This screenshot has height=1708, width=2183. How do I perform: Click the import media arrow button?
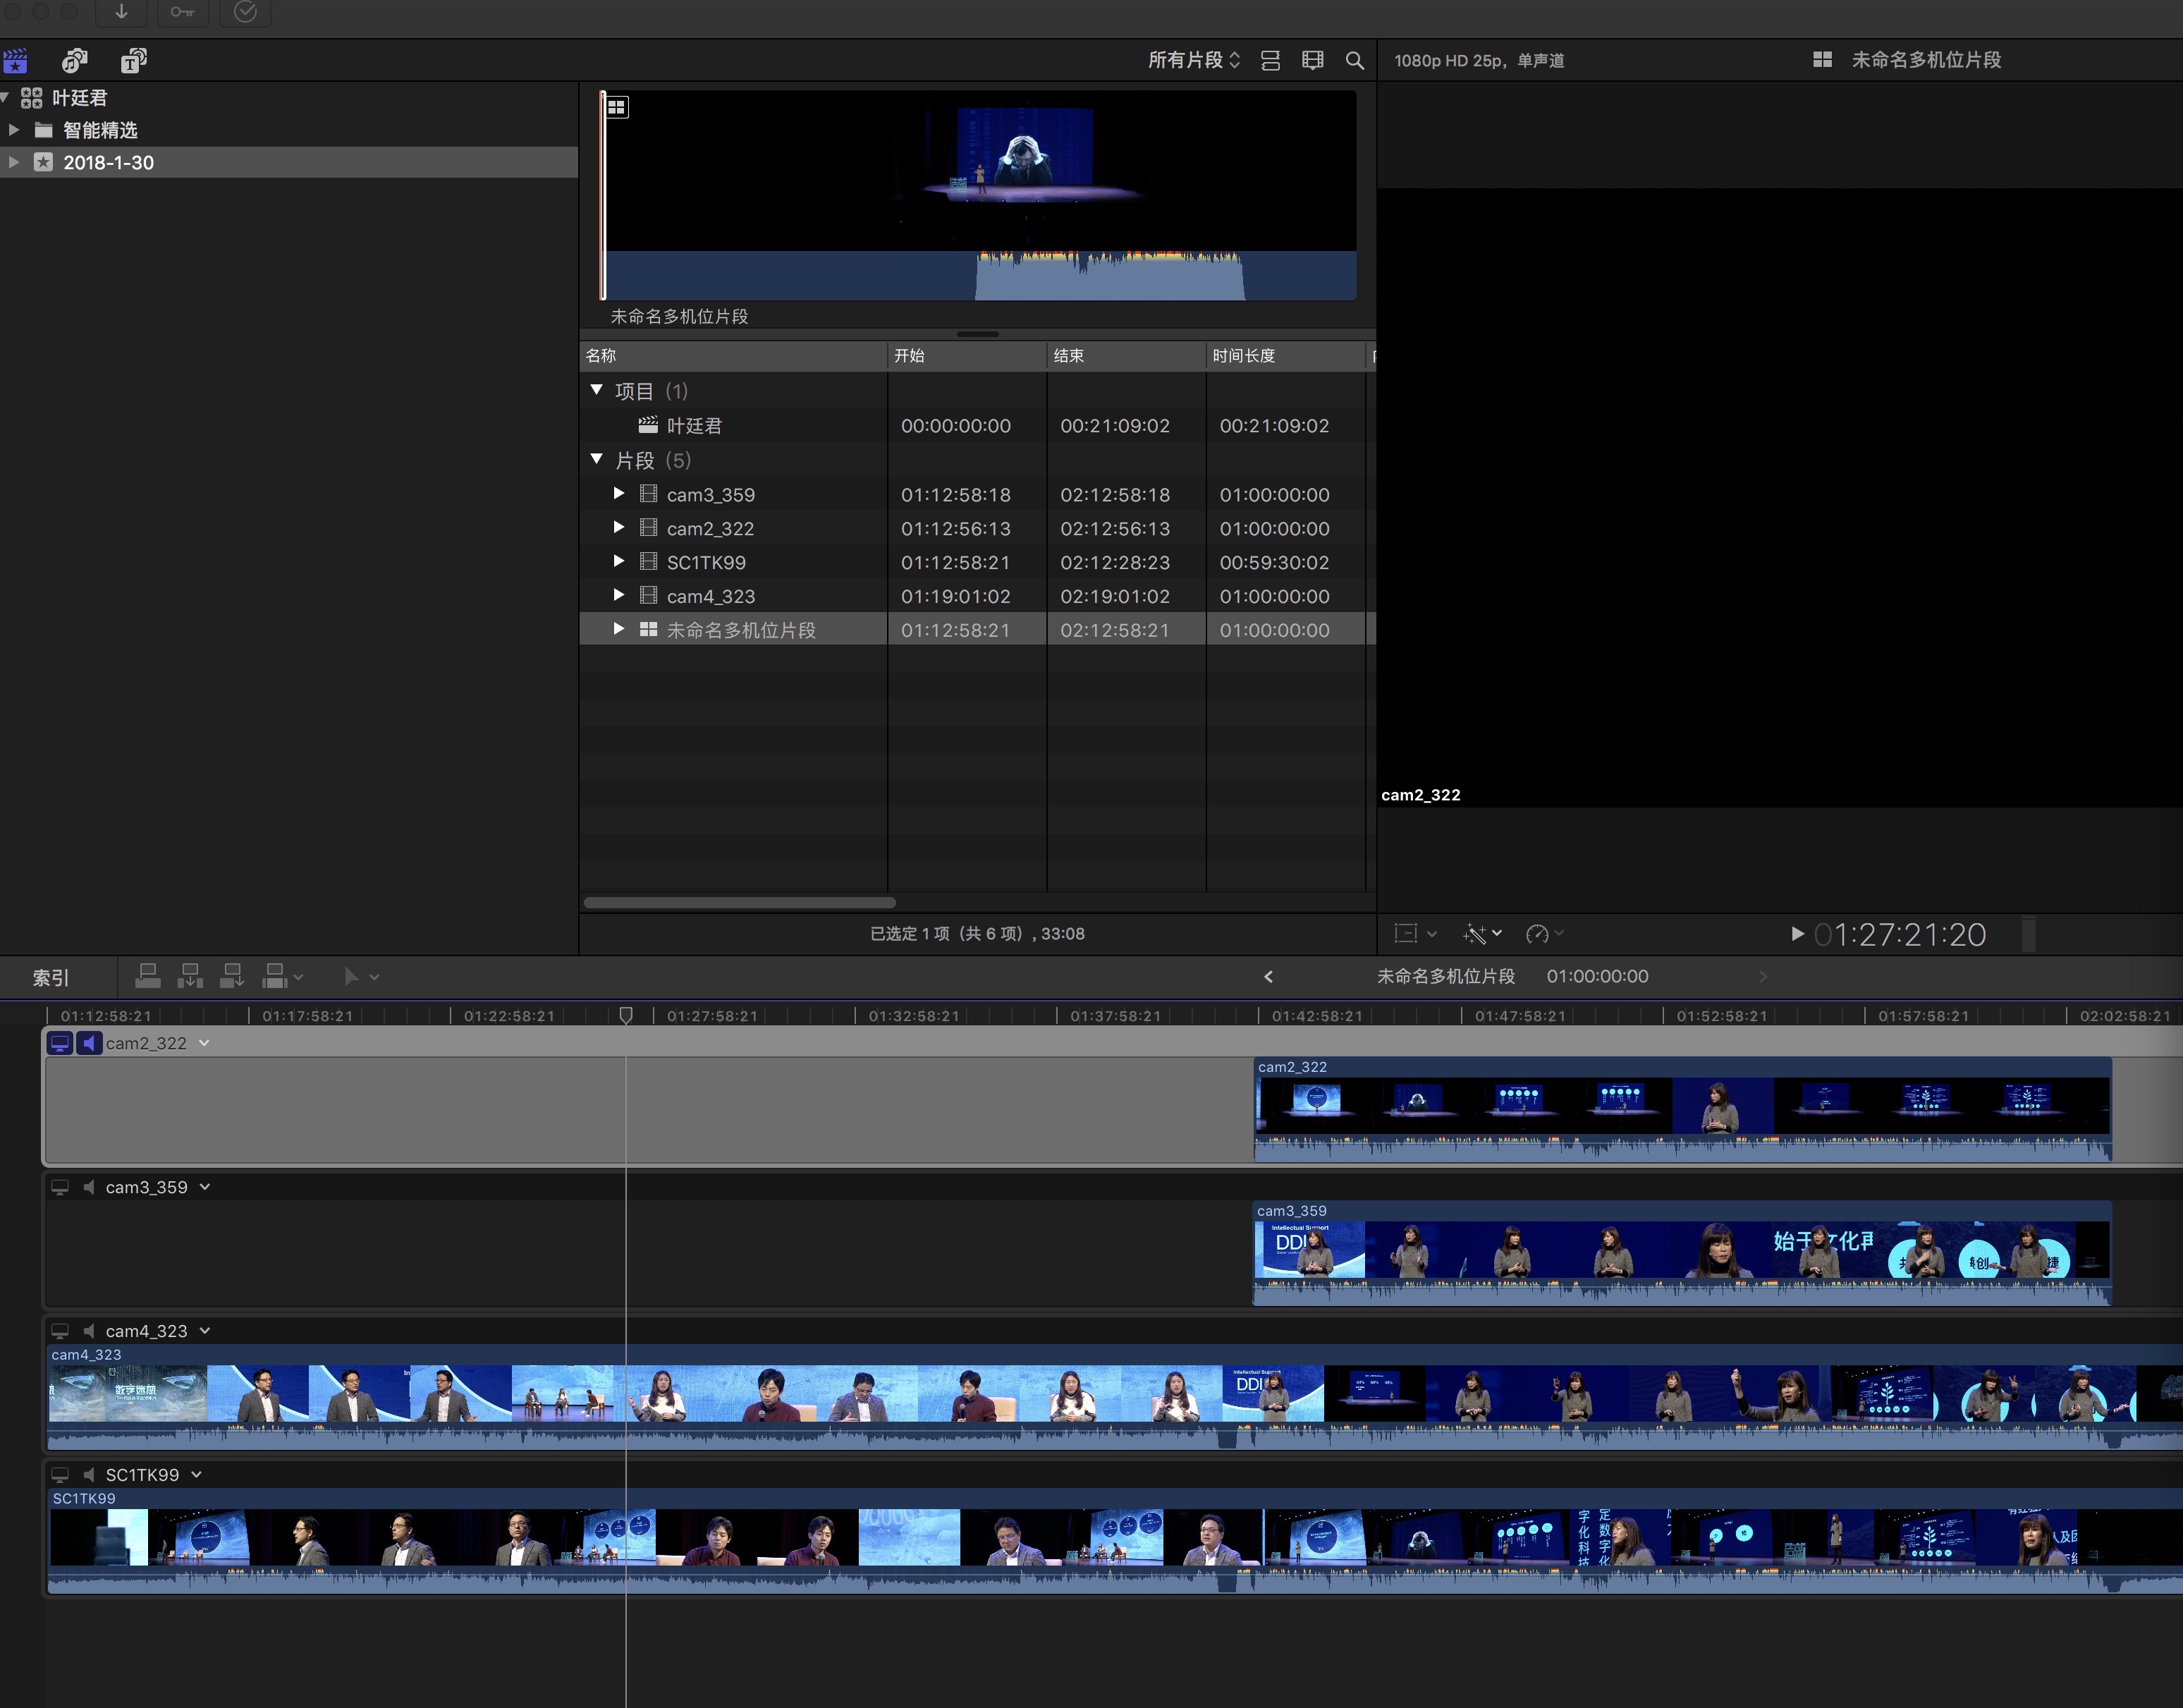(x=121, y=12)
